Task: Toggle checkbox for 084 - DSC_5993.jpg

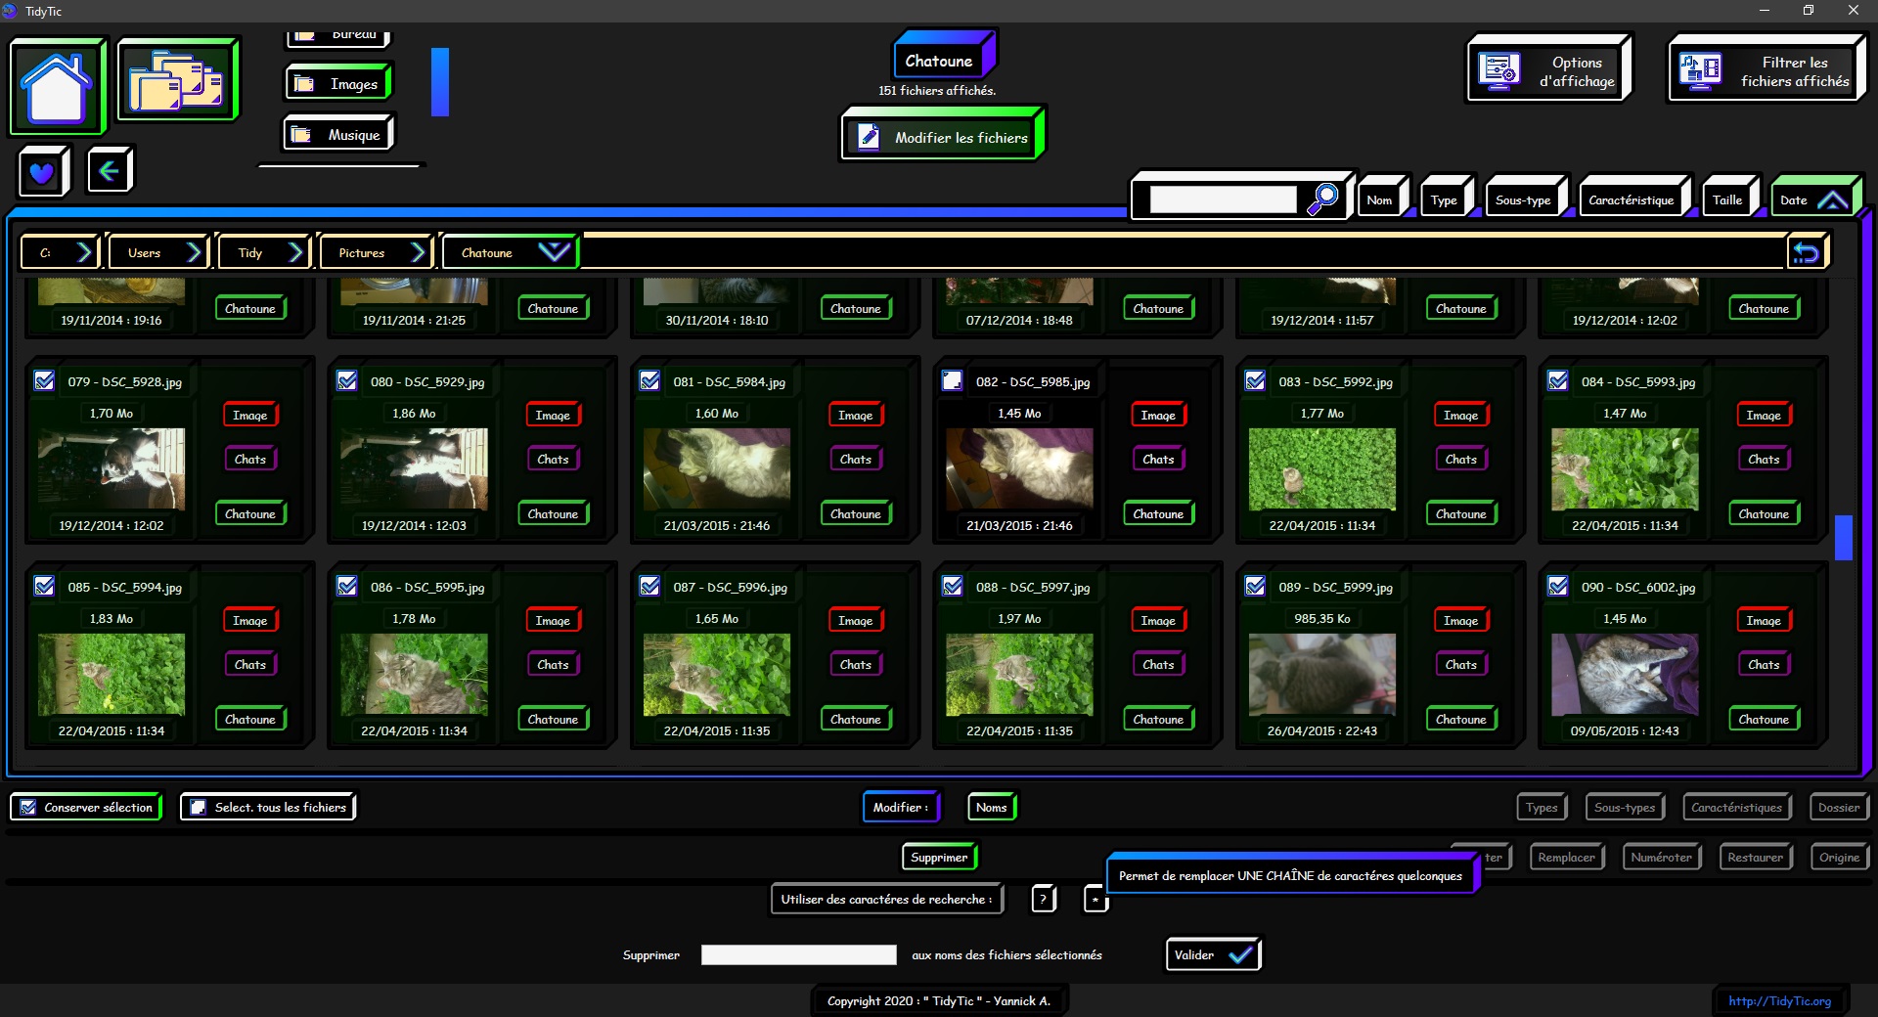Action: [1558, 380]
